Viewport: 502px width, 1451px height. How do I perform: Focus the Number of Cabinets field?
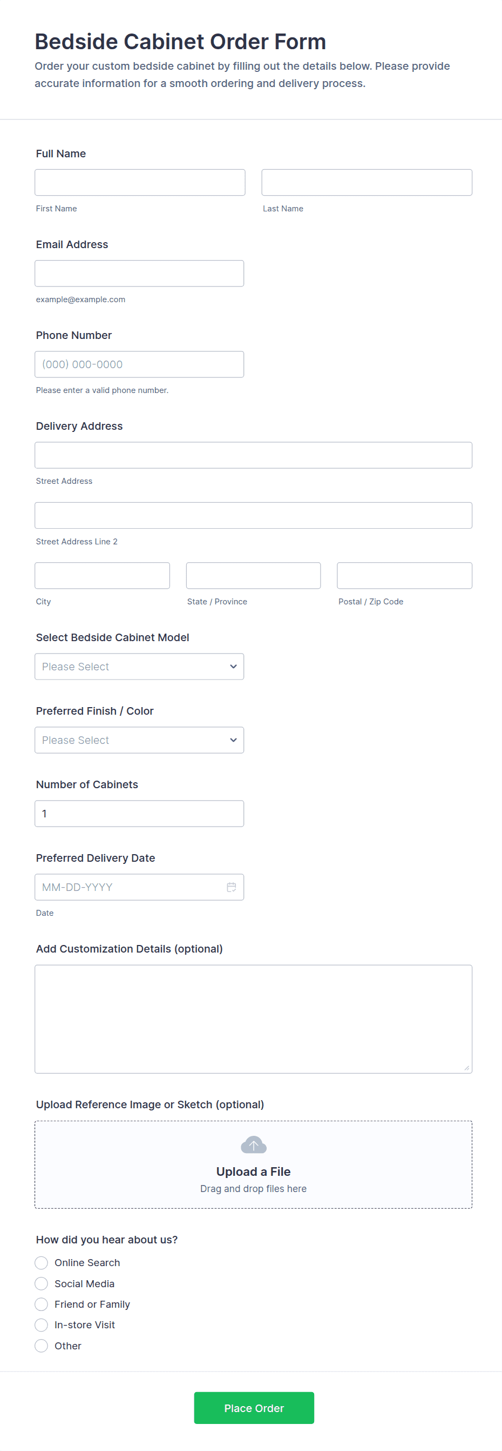pyautogui.click(x=139, y=814)
